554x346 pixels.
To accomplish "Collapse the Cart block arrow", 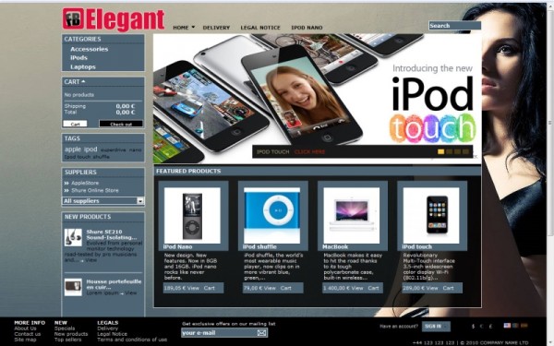I will click(x=83, y=81).
